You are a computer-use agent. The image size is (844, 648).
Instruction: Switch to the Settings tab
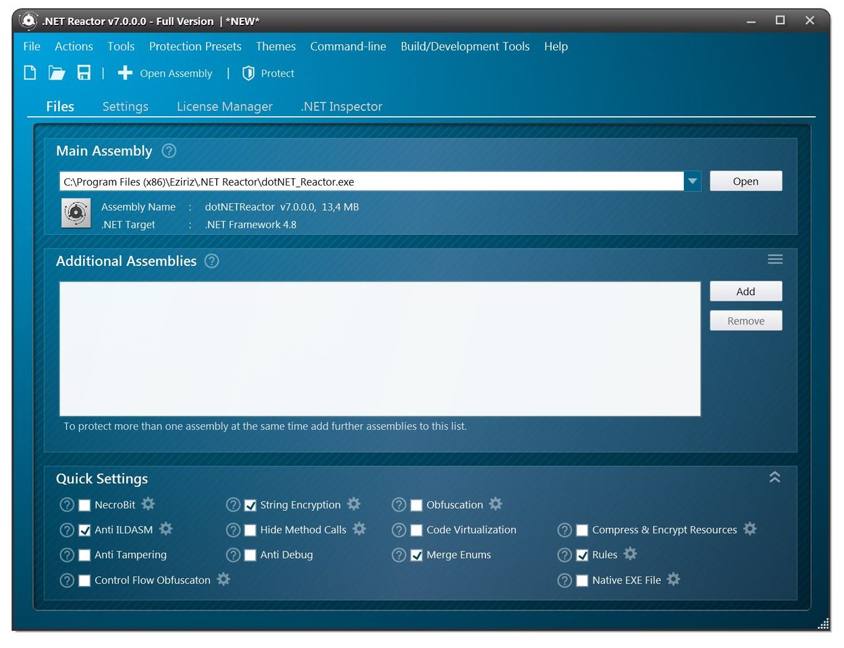coord(126,106)
